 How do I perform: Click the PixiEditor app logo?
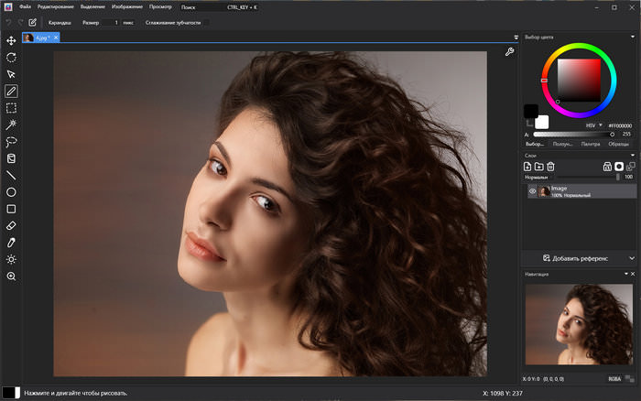tap(7, 7)
